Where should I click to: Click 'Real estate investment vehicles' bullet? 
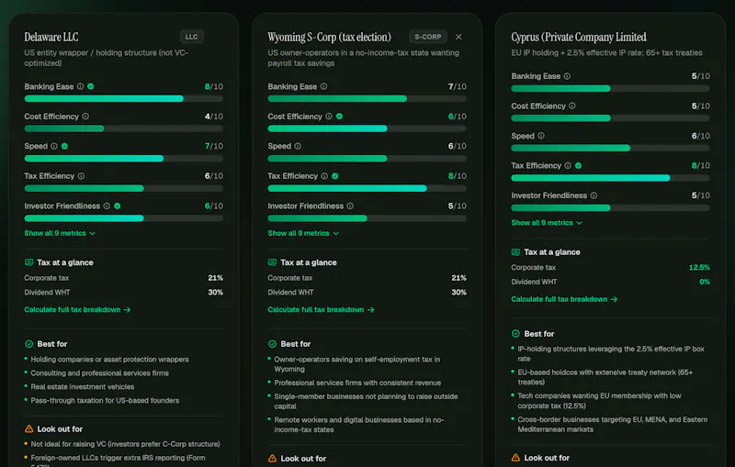tap(83, 387)
